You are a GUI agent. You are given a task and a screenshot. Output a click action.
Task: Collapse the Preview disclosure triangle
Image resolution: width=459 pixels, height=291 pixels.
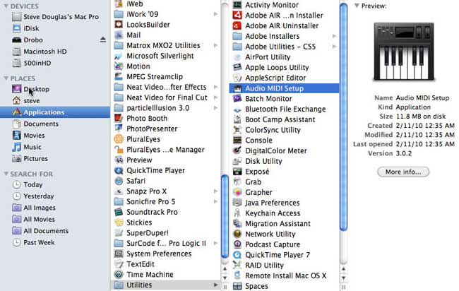click(357, 6)
